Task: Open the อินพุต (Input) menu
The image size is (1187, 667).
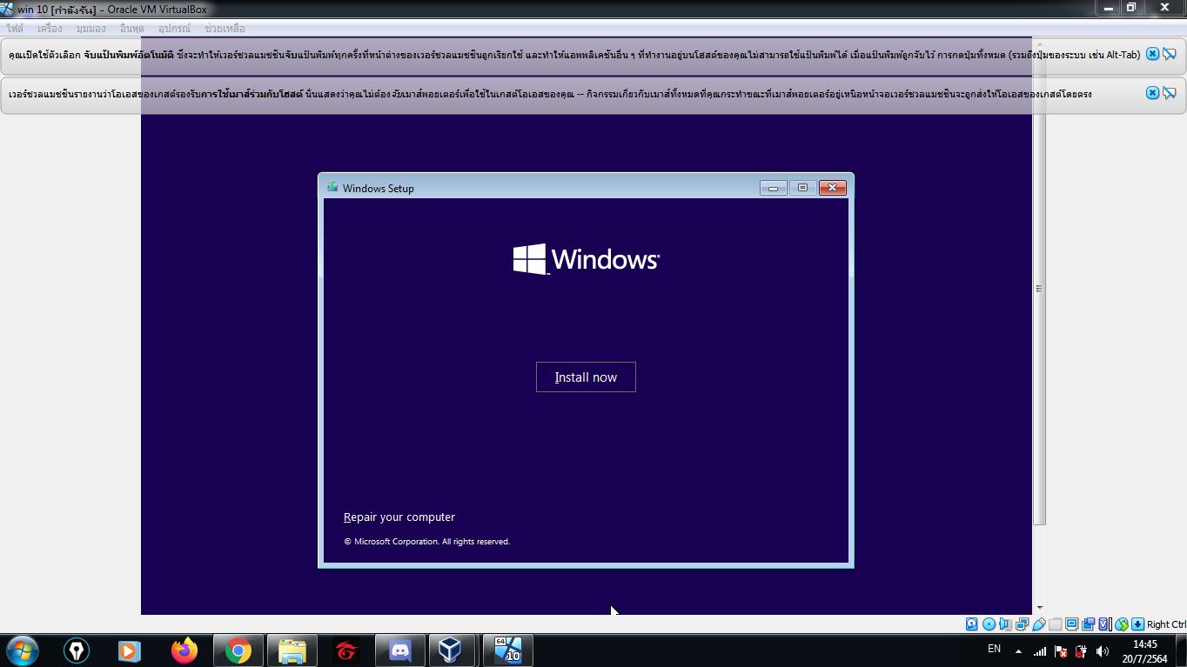Action: [131, 29]
